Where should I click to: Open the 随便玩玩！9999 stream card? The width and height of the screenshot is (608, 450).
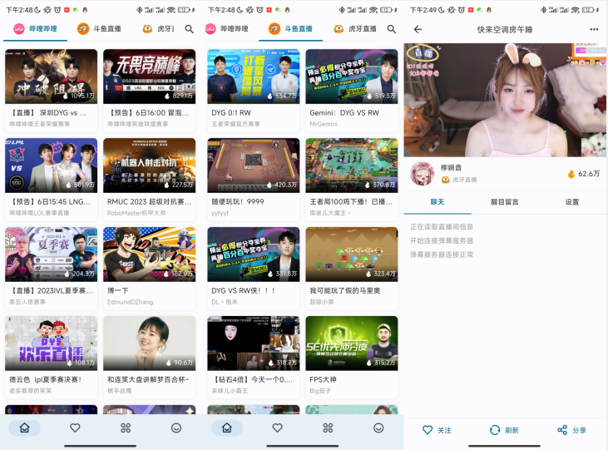[253, 166]
